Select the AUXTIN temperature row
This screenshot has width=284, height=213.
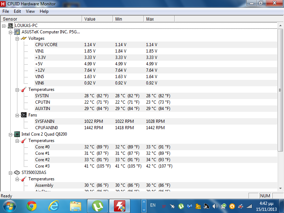coord(156,109)
